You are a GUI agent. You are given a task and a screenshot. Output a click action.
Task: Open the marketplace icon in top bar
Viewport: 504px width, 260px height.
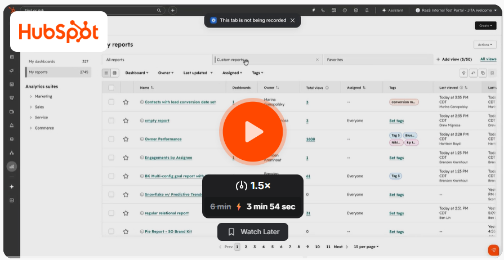click(x=333, y=10)
